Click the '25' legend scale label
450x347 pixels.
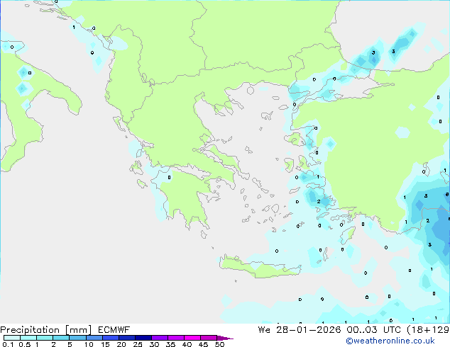coord(138,344)
